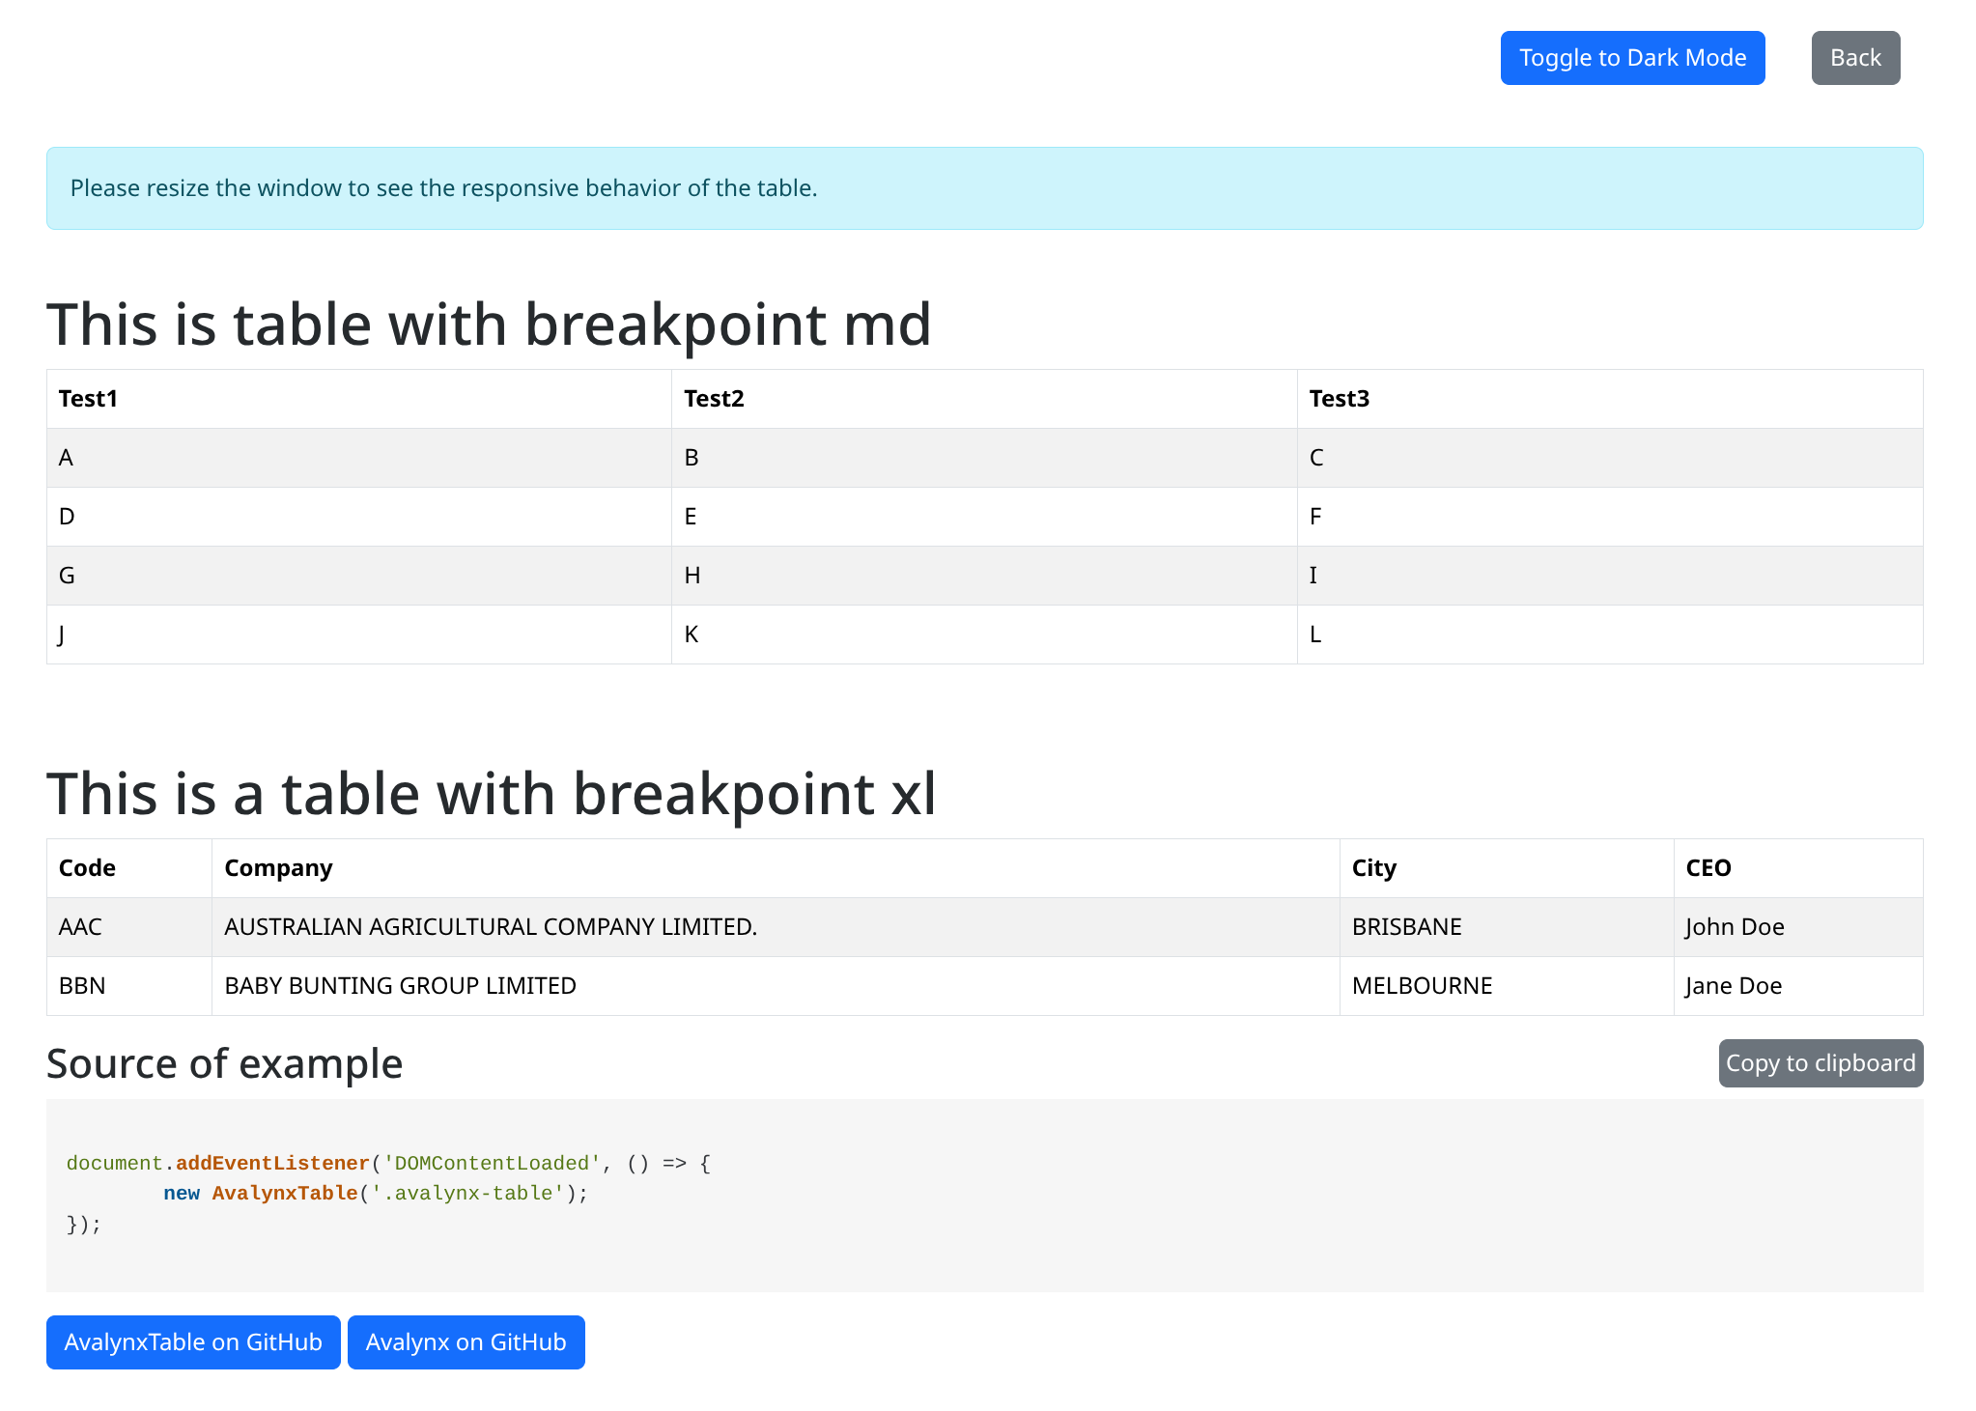Click the City column header
The image size is (1976, 1411).
point(1372,867)
